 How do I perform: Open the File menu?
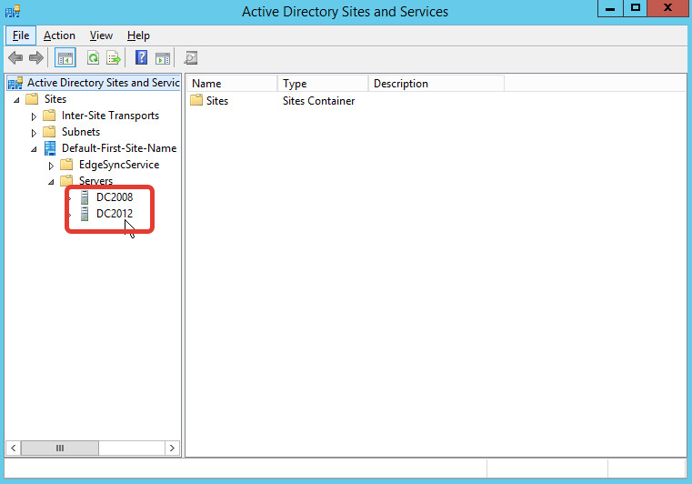pyautogui.click(x=21, y=35)
